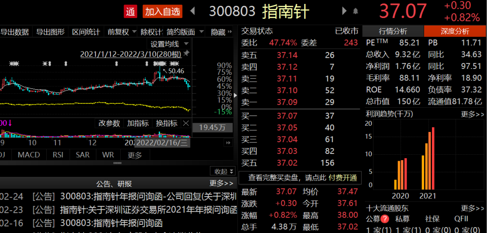Open 前复权 dropdown

point(122,32)
